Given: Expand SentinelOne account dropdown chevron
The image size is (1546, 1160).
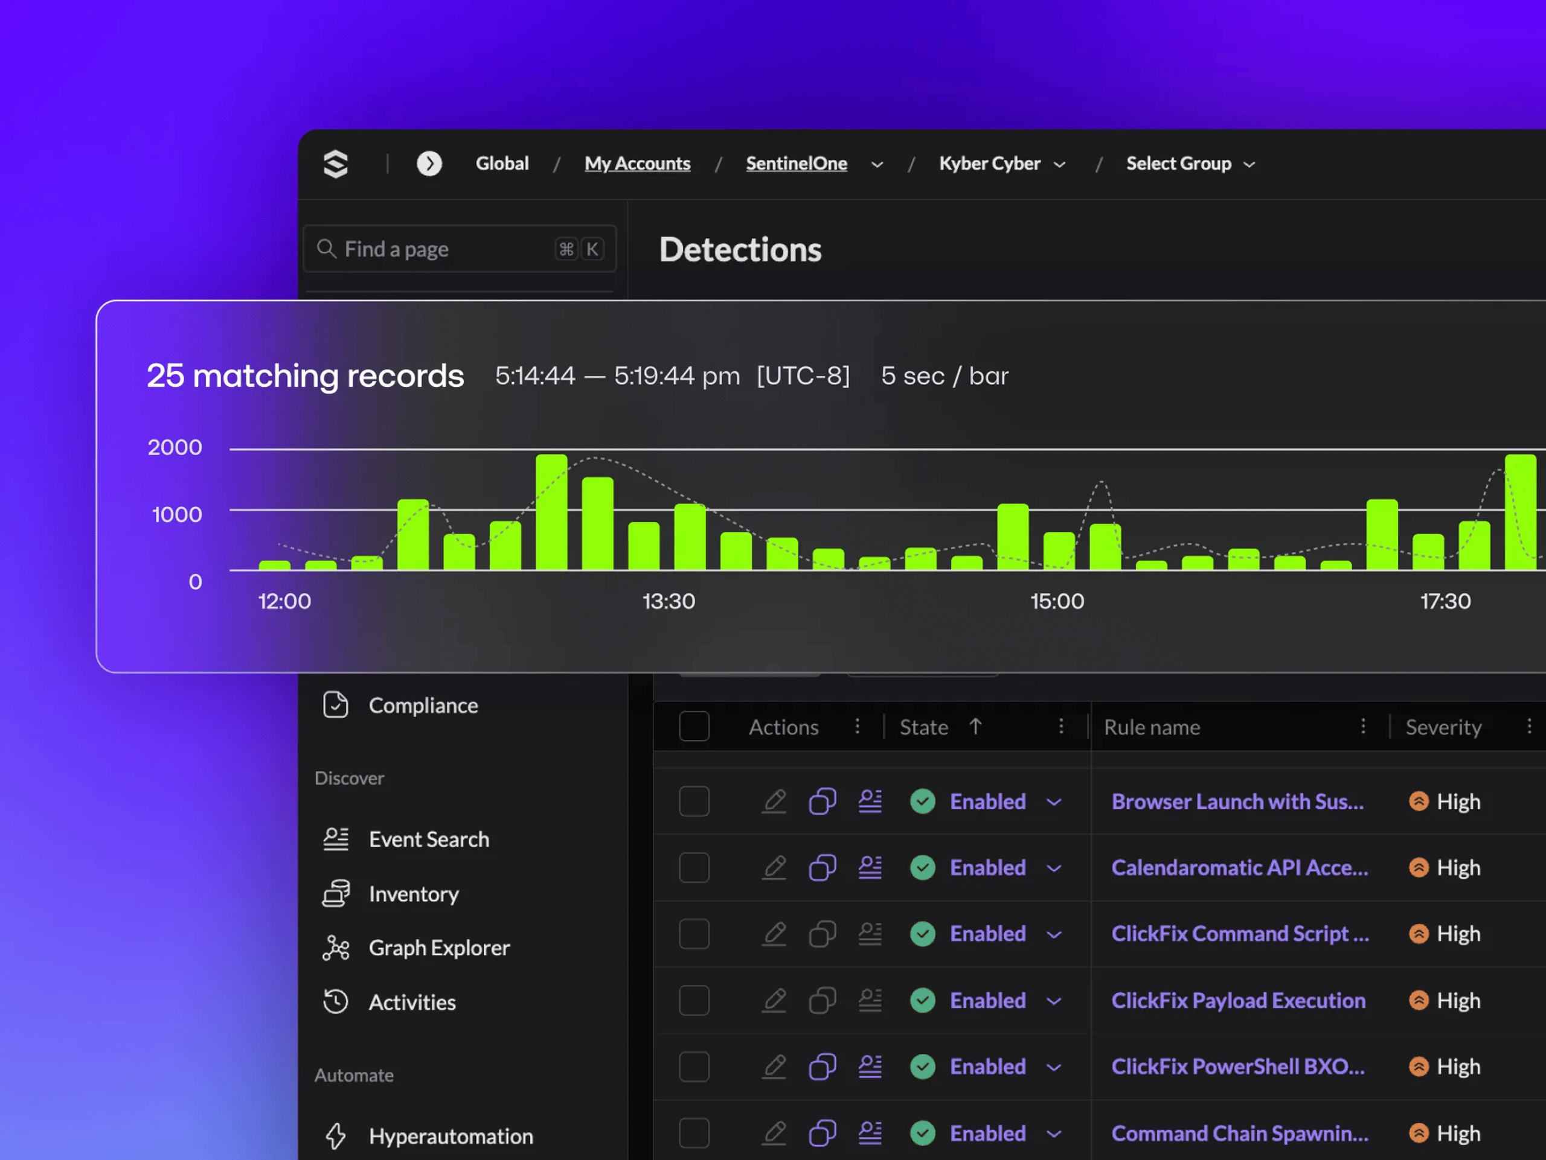Looking at the screenshot, I should click(x=877, y=165).
